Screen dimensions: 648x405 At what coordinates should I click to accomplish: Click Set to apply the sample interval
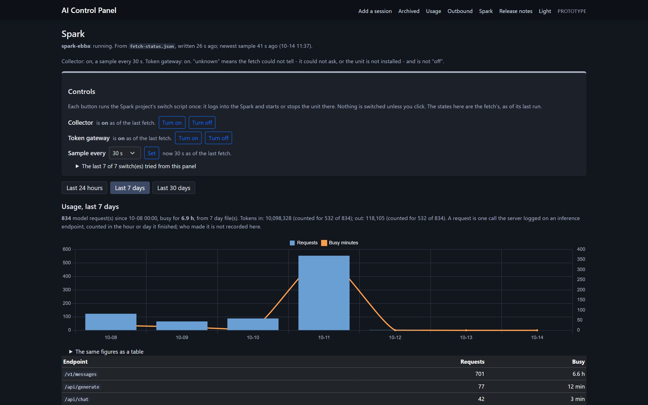pos(151,153)
